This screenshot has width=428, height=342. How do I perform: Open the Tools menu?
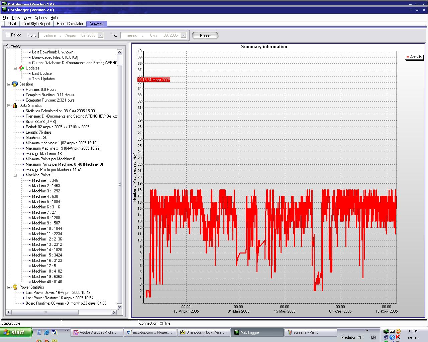16,18
